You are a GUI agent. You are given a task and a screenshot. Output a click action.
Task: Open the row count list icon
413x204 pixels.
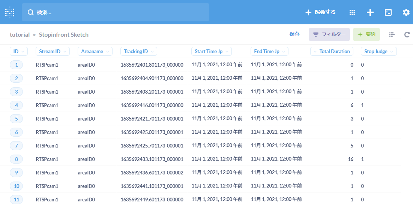coord(392,34)
